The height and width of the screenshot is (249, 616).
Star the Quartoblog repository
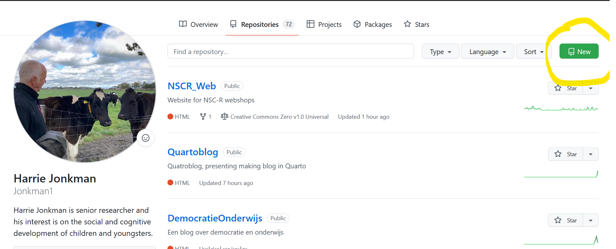pyautogui.click(x=565, y=154)
